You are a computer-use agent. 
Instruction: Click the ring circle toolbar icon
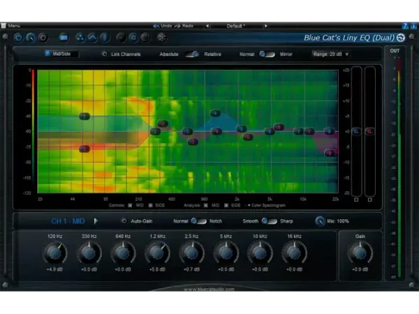click(x=43, y=38)
